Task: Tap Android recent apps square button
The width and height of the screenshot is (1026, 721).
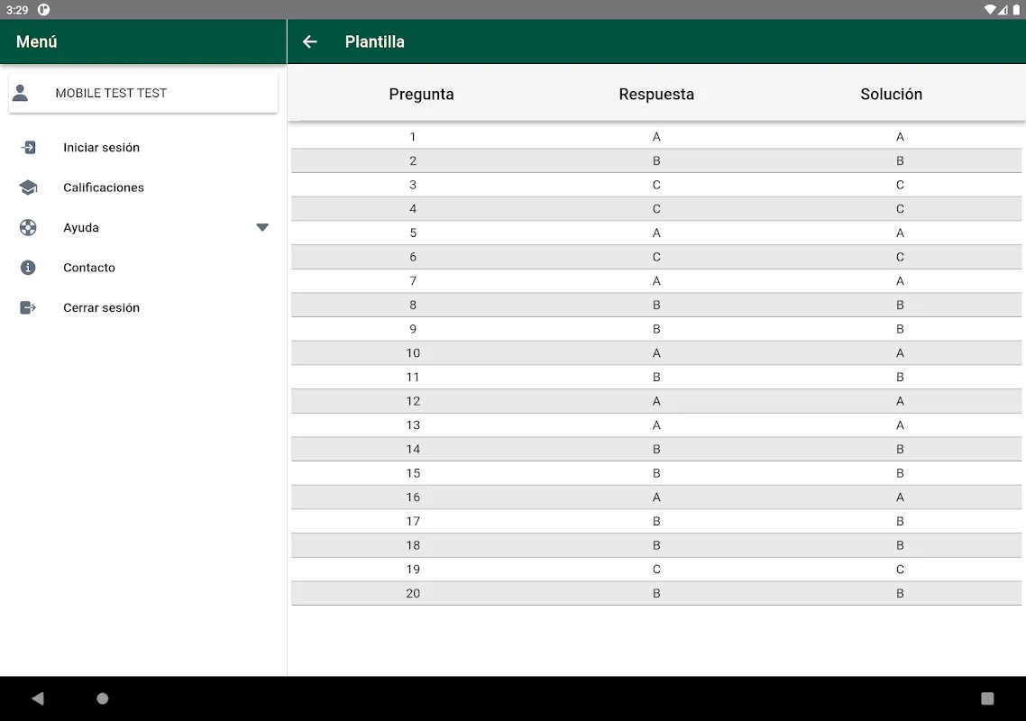Action: pos(987,698)
